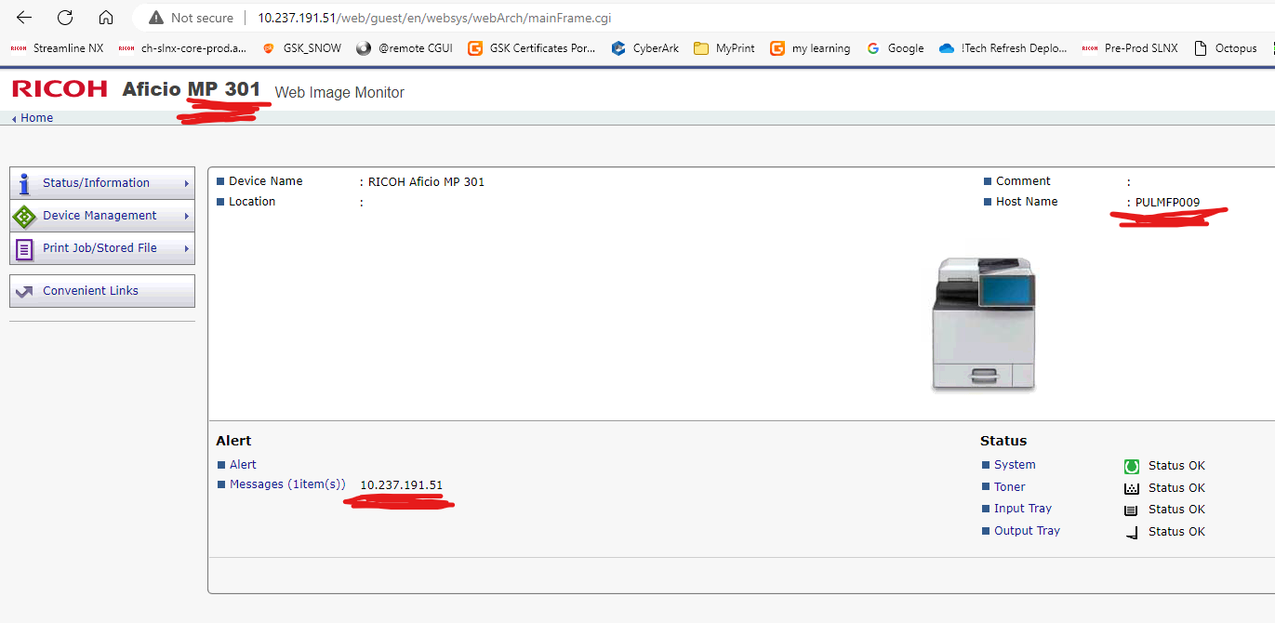Open GSK Certificates Portal bookmark
1275x623 pixels.
pos(532,48)
